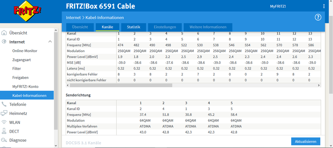Click the MyFRITZ! link in header
The width and height of the screenshot is (333, 148).
pos(278,6)
